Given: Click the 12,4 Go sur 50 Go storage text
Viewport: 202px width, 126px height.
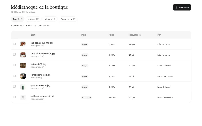Looking at the screenshot, I should 23,12.
